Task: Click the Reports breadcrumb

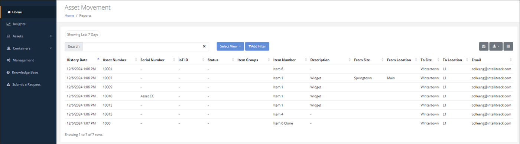Action: [x=85, y=16]
